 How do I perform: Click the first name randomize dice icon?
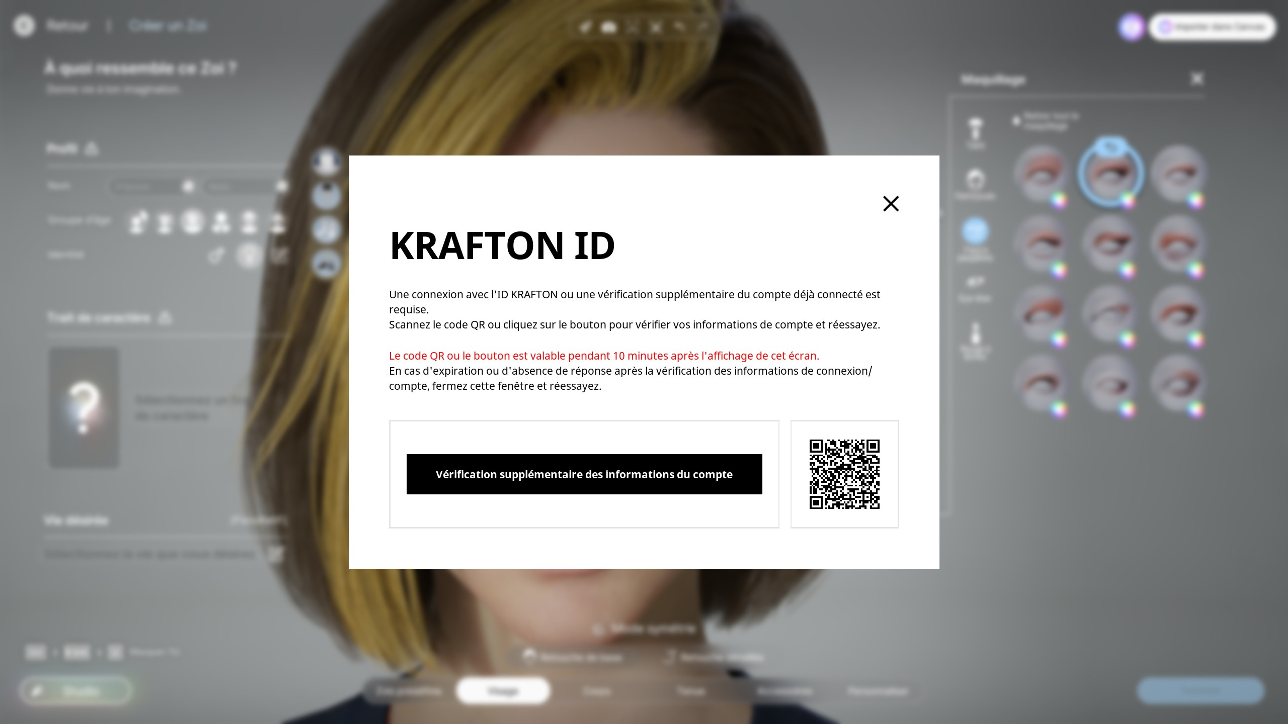[x=188, y=187]
